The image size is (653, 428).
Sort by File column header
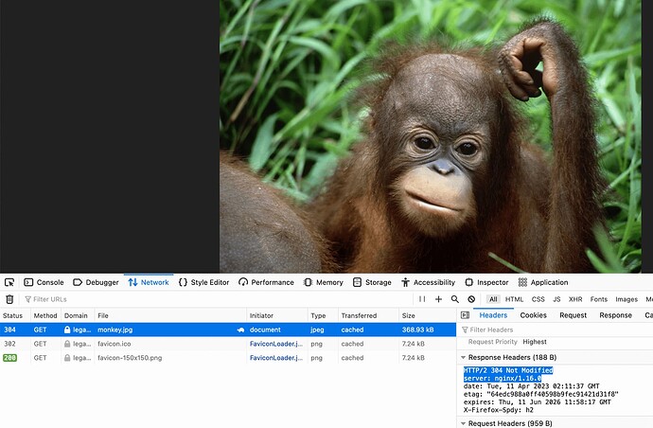click(170, 315)
